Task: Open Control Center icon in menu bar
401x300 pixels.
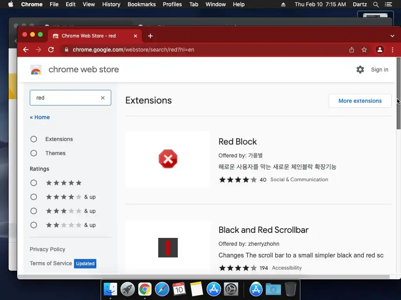Action: pos(388,4)
